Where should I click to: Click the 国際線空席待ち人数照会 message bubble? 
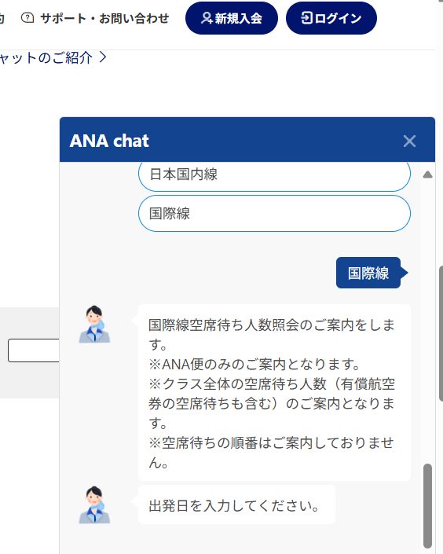click(274, 393)
